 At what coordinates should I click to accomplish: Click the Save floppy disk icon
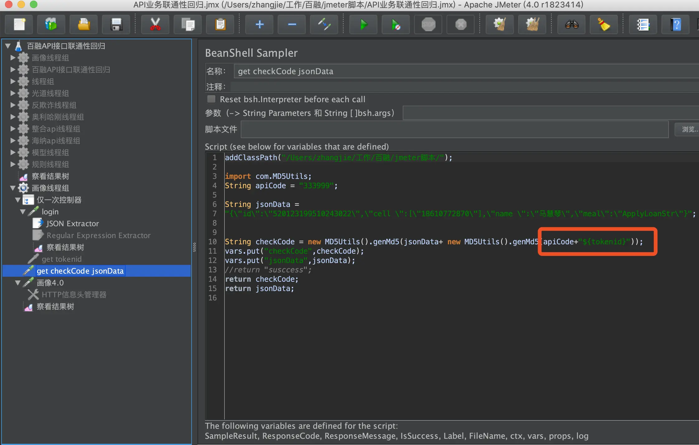coord(117,24)
